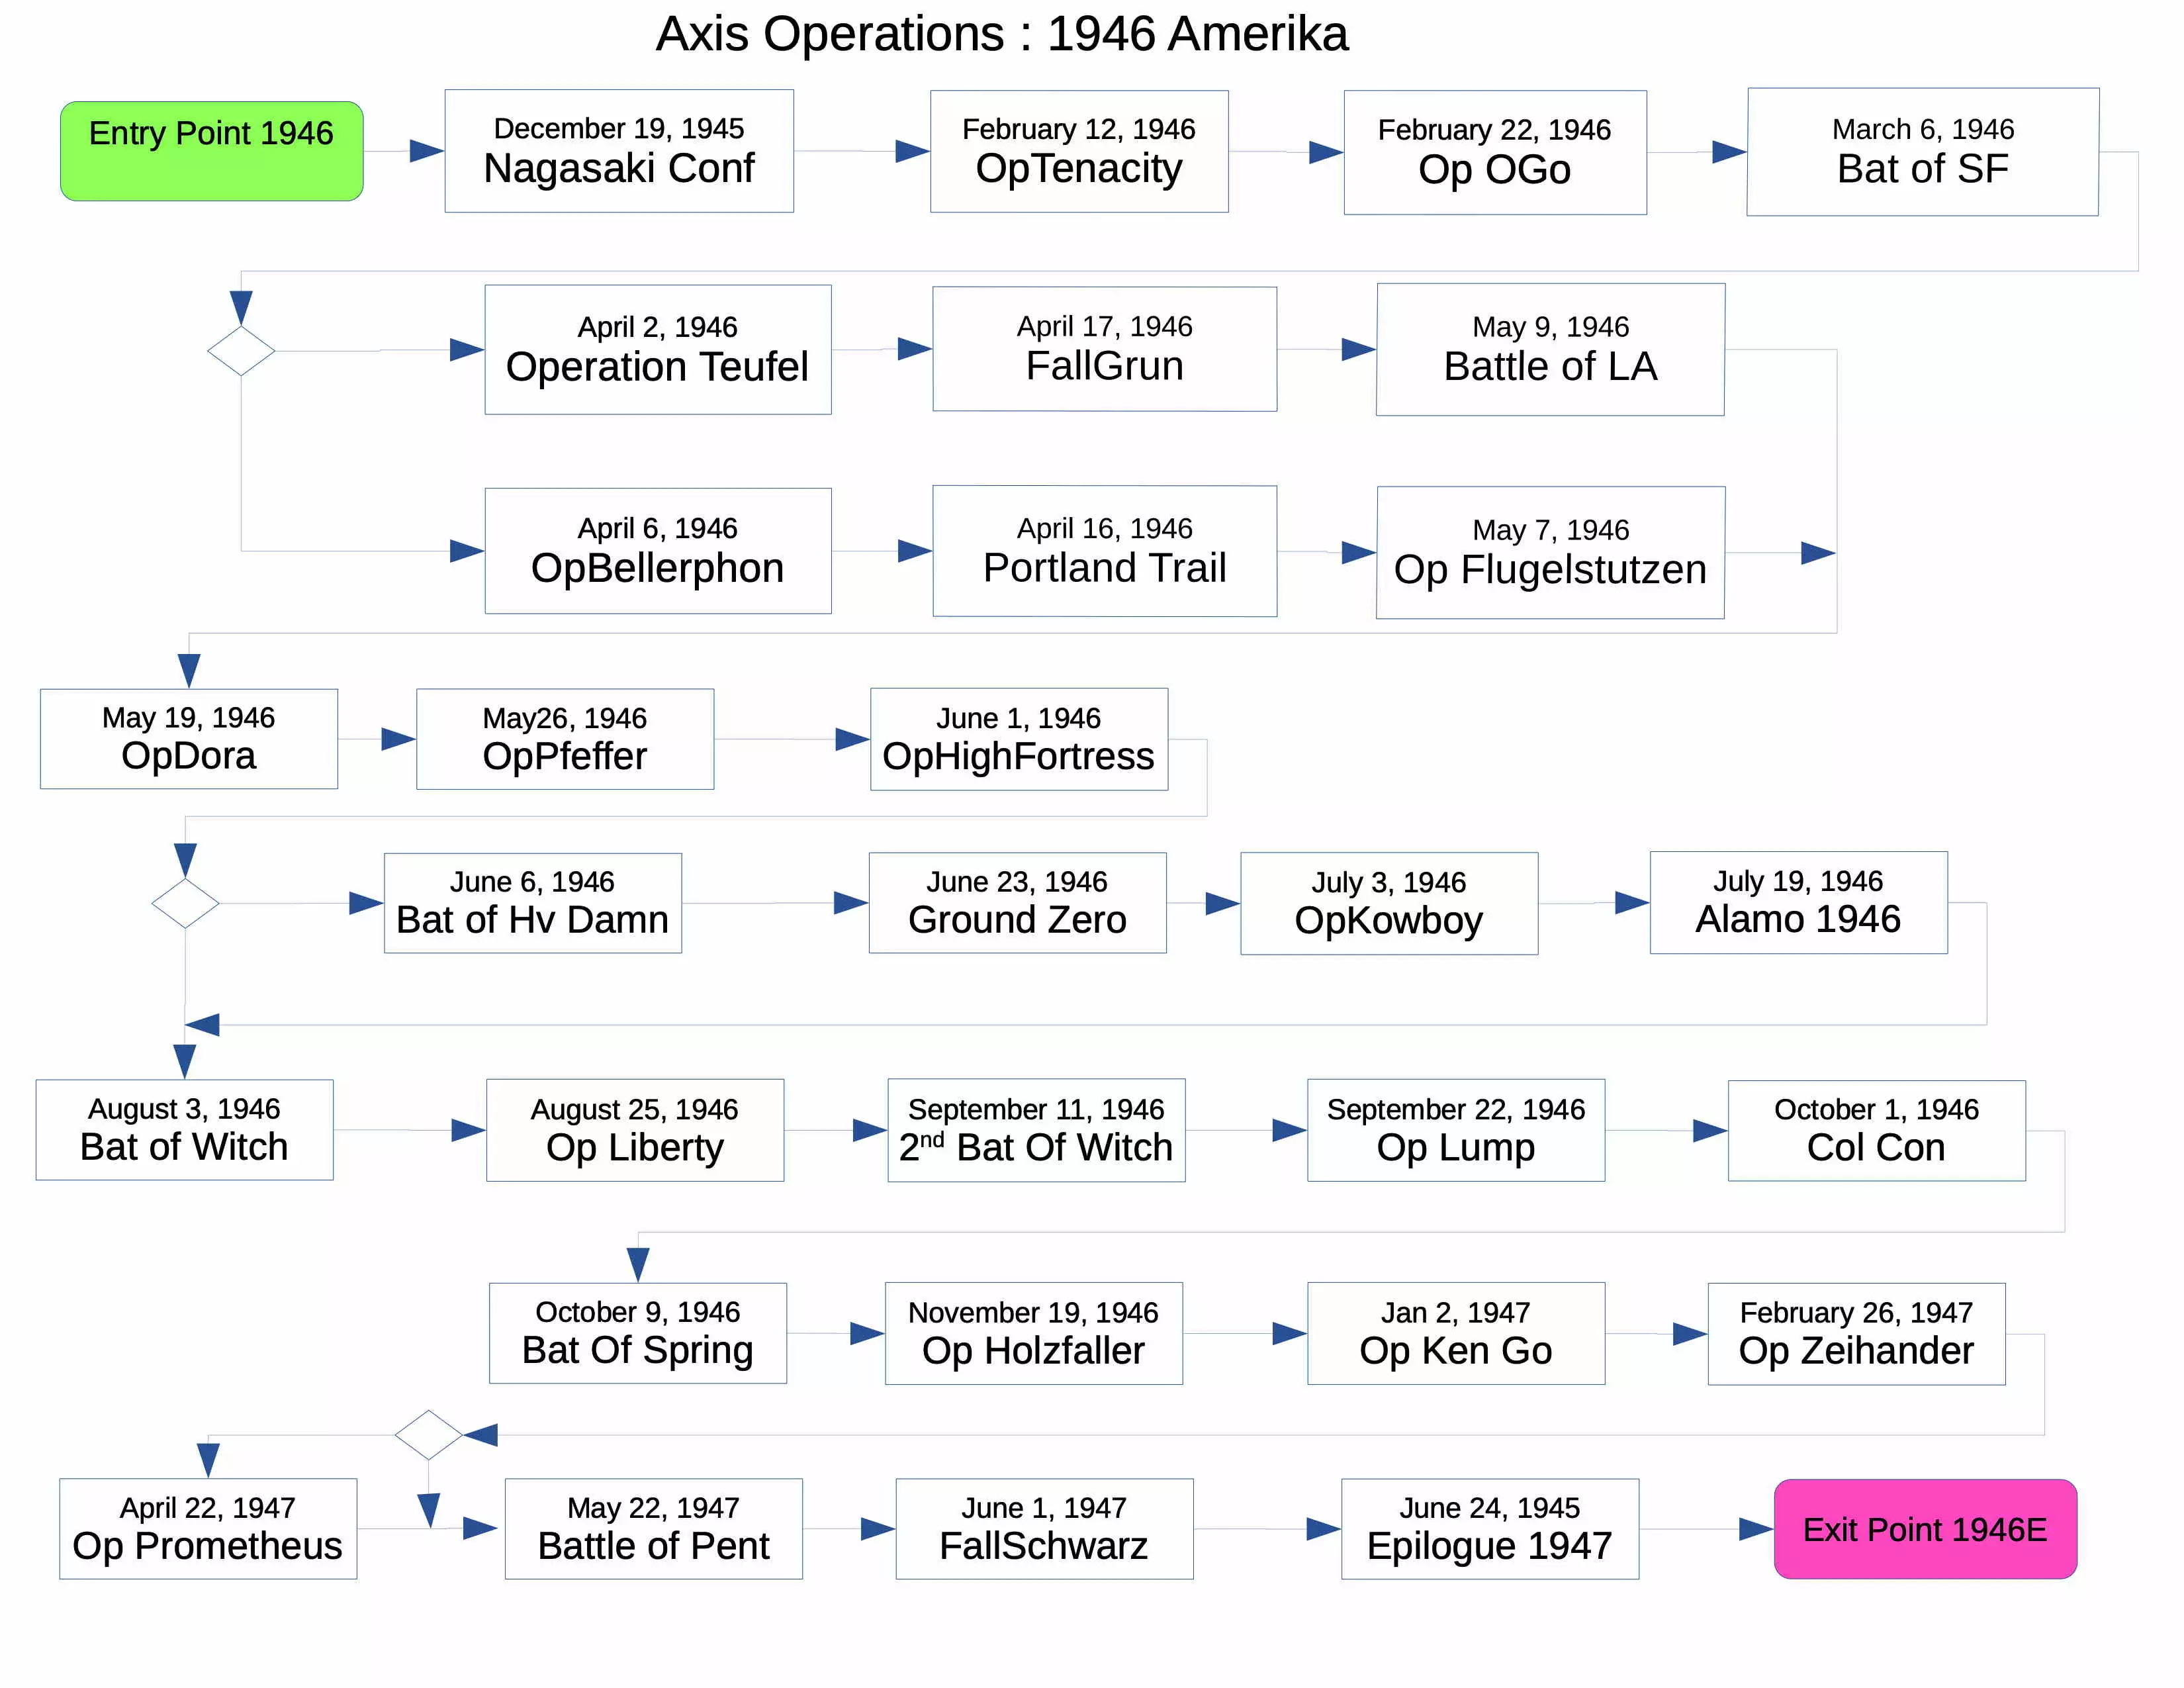Click the OpBellerphon scenario box

point(658,551)
